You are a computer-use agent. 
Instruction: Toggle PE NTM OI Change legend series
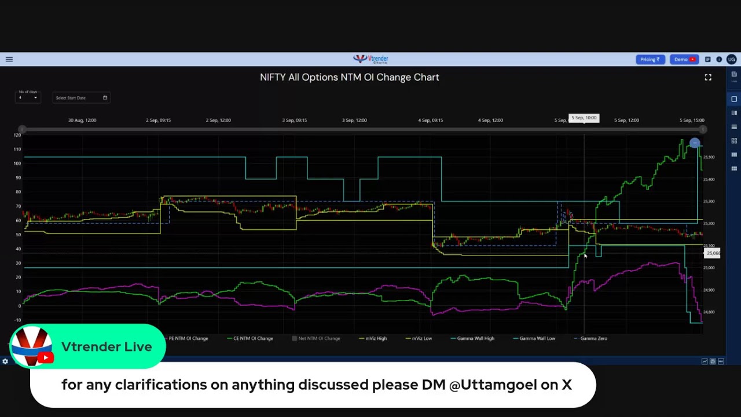coord(186,338)
